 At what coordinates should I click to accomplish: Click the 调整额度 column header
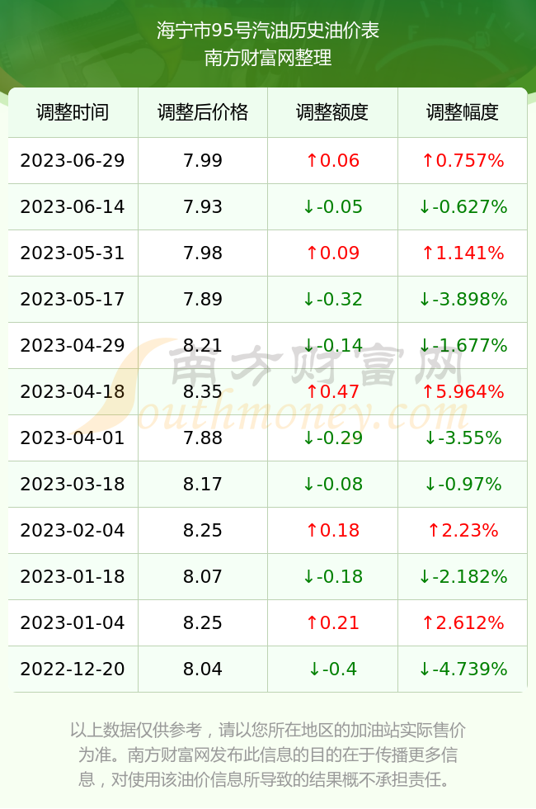tap(332, 112)
